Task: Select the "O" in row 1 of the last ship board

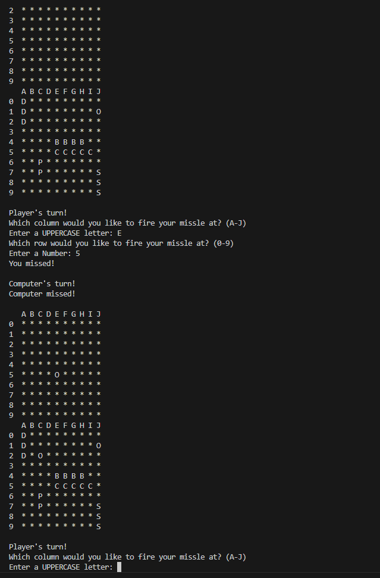Action: point(98,446)
